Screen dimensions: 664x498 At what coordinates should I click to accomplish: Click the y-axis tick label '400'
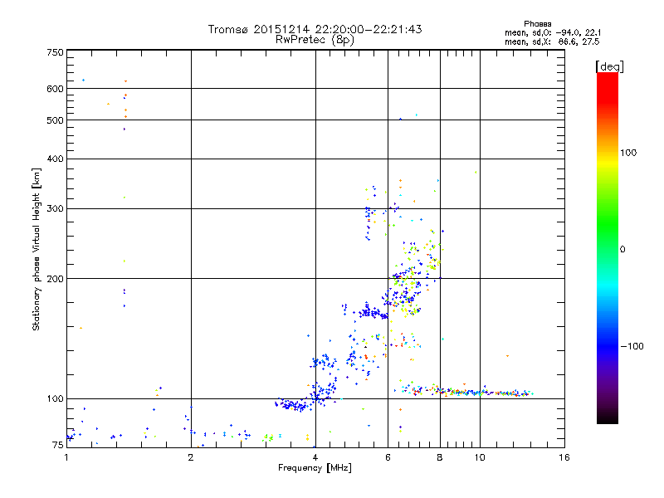point(55,159)
